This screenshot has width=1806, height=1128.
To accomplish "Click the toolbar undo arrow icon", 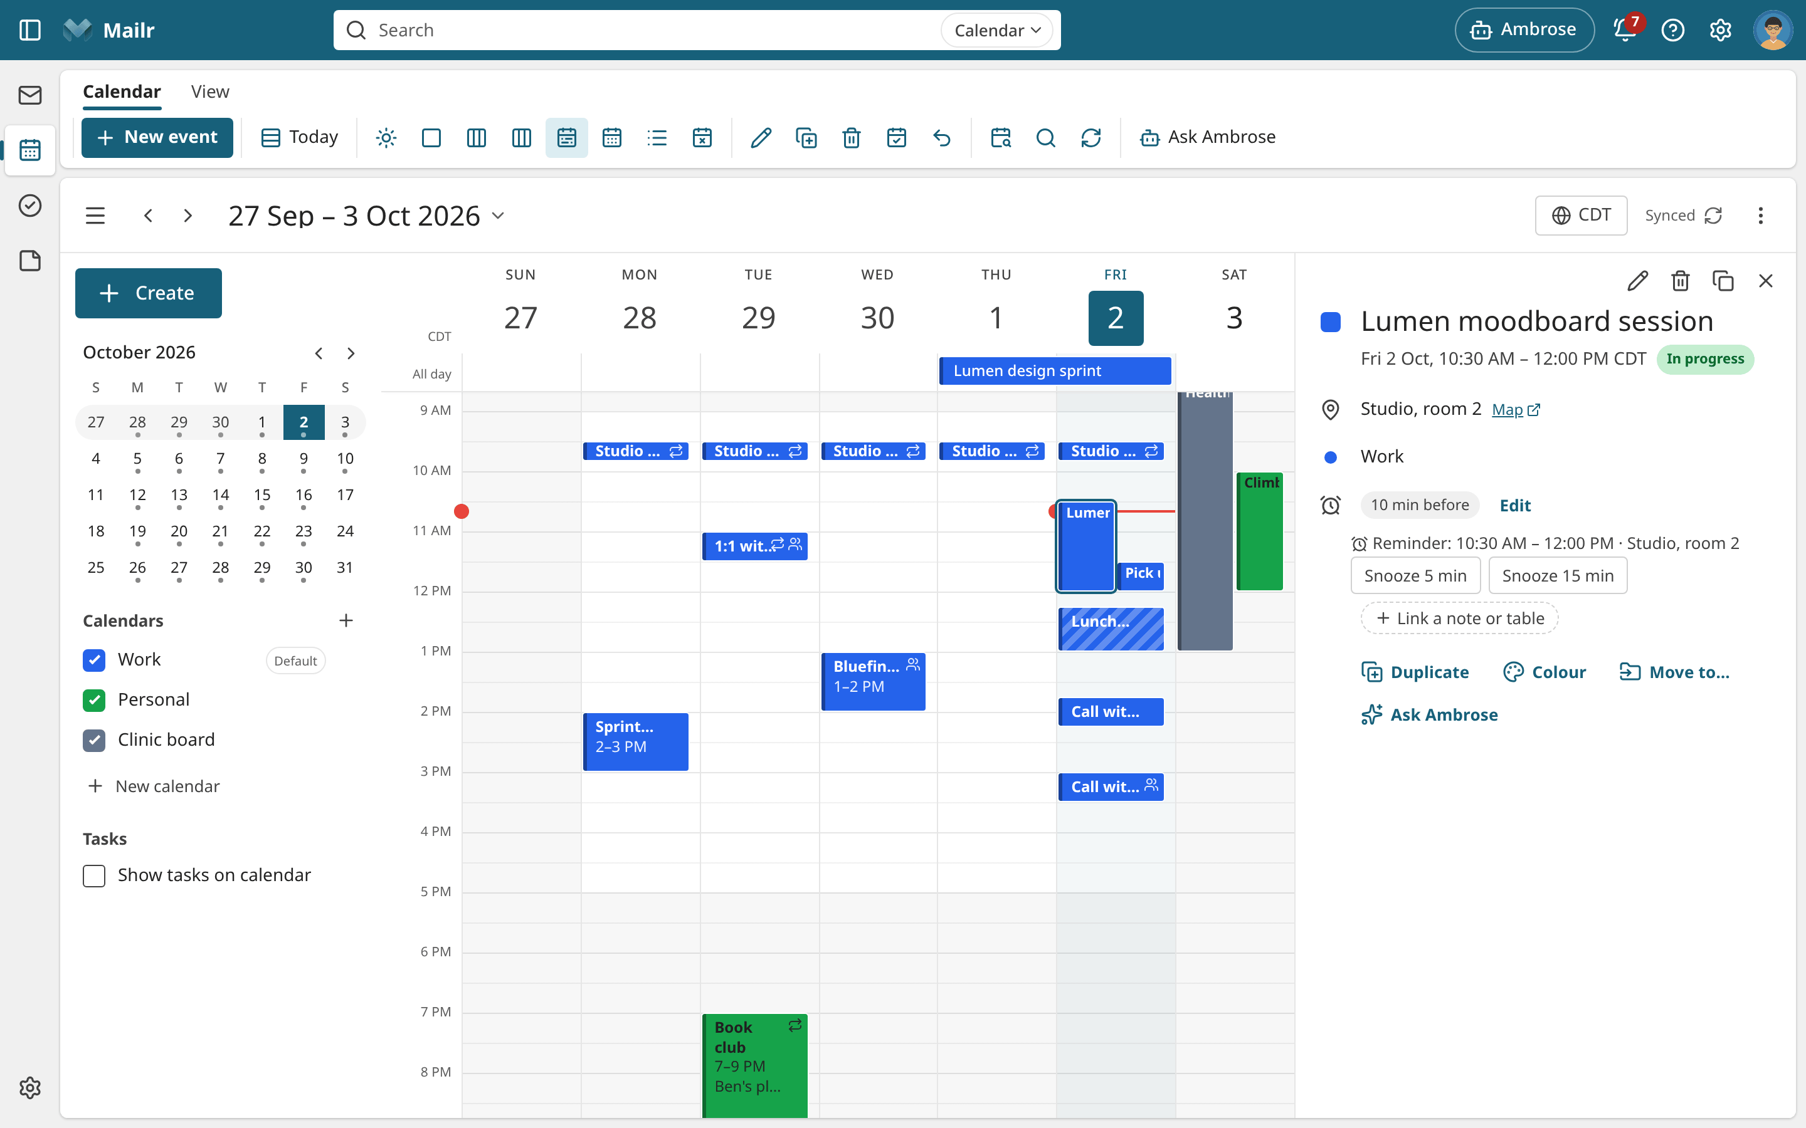I will click(942, 137).
